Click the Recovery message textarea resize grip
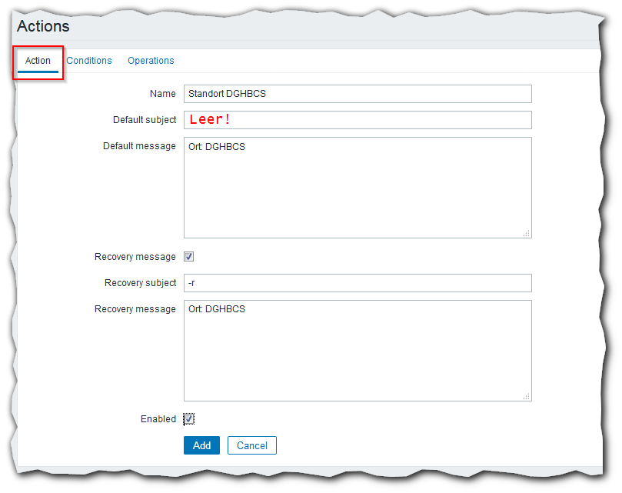Image resolution: width=622 pixels, height=493 pixels. point(527,397)
